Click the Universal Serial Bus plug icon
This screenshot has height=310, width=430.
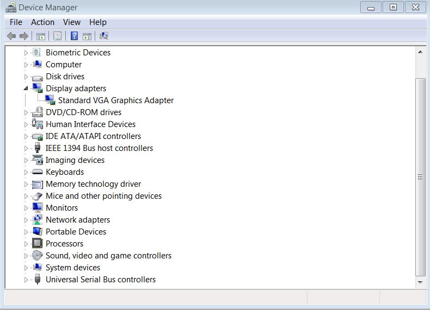coord(38,279)
